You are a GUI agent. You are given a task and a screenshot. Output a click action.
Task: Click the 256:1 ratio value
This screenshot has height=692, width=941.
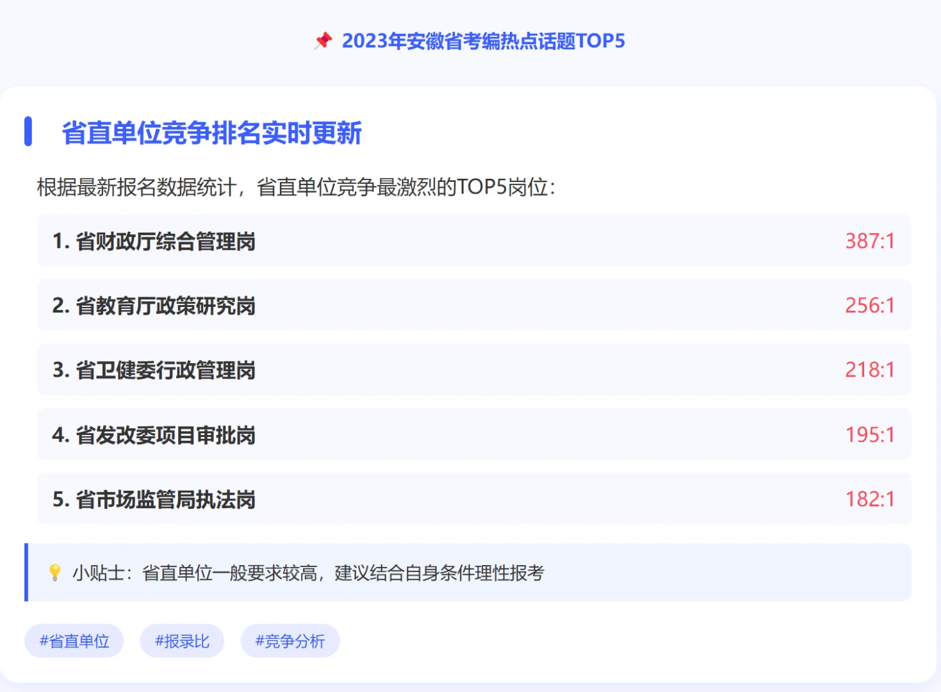870,306
